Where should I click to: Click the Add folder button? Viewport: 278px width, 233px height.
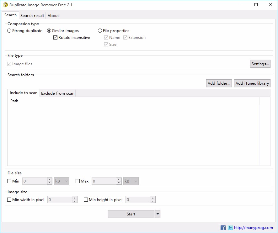pos(219,83)
